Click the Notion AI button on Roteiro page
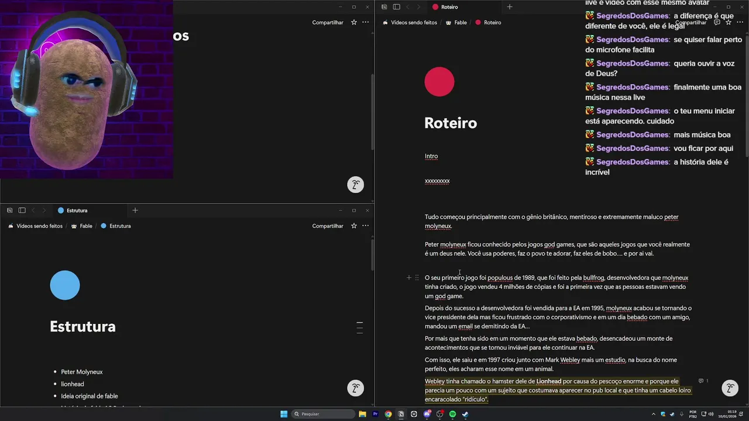Screen dimensions: 749x421 (x=730, y=388)
